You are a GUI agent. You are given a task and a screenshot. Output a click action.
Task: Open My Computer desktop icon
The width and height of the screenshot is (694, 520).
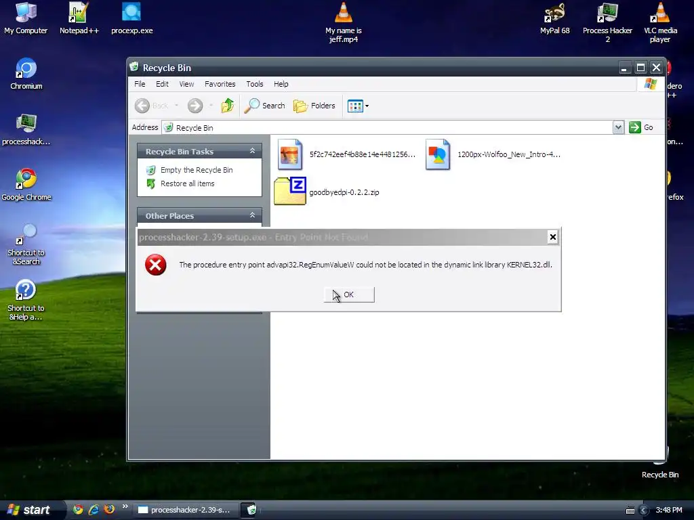[26, 18]
